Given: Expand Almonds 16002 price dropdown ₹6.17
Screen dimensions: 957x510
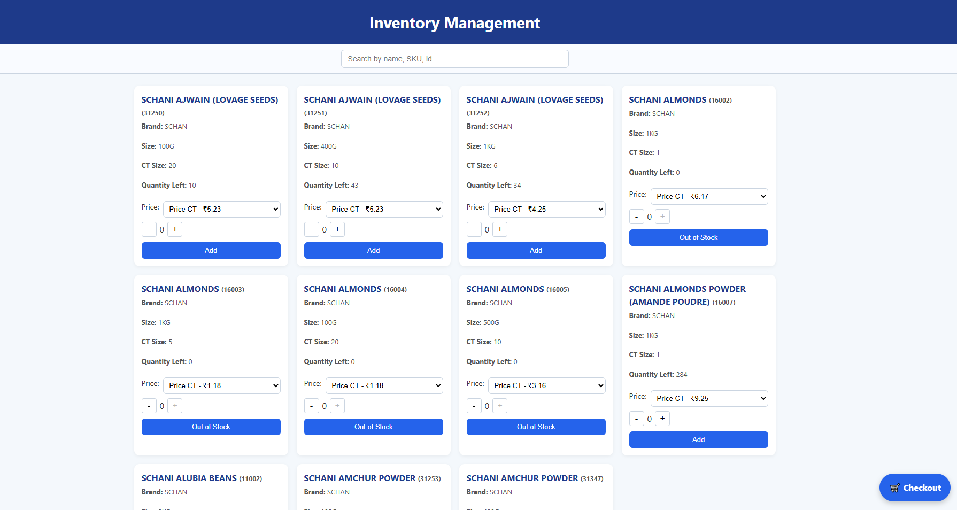Looking at the screenshot, I should click(709, 196).
